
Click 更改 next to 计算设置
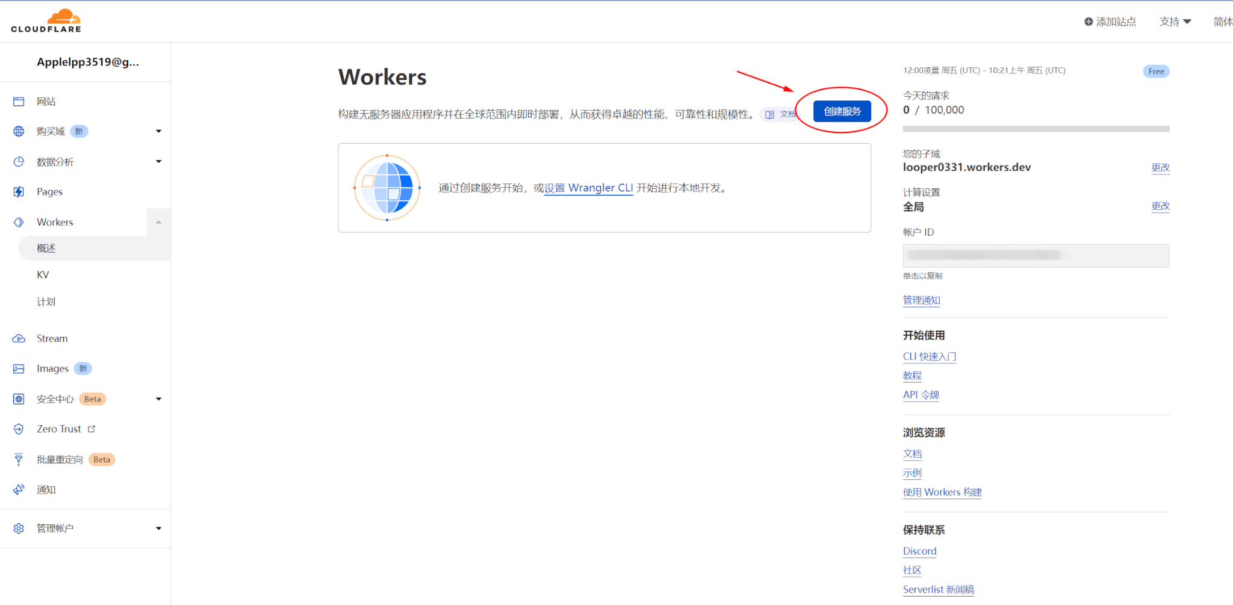pos(1160,206)
